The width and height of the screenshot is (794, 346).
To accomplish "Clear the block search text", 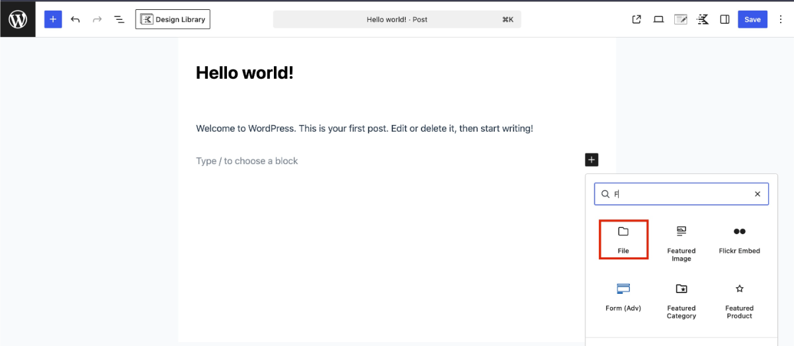I will point(758,194).
